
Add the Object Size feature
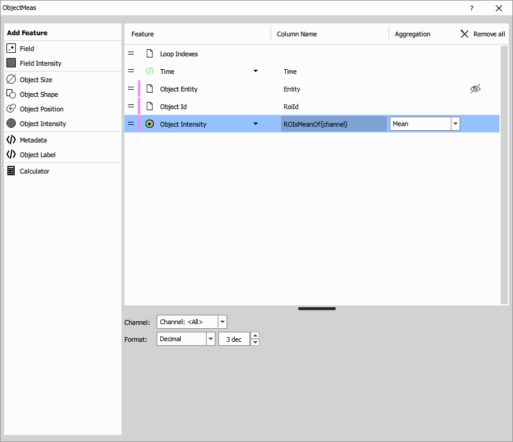[36, 80]
